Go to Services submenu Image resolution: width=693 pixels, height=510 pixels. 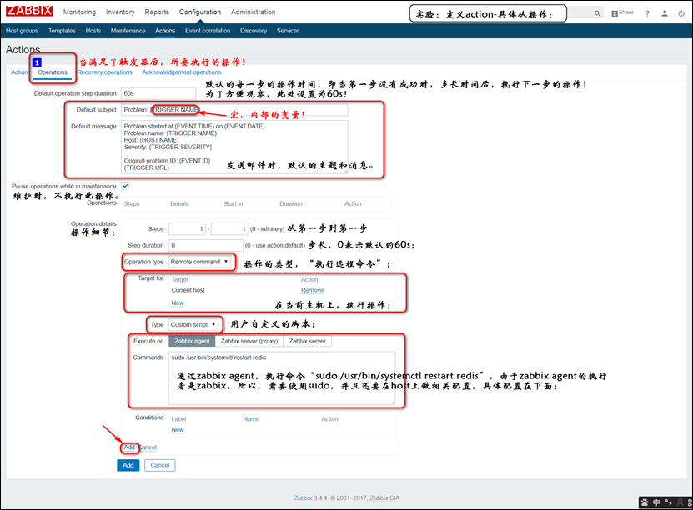coord(289,31)
